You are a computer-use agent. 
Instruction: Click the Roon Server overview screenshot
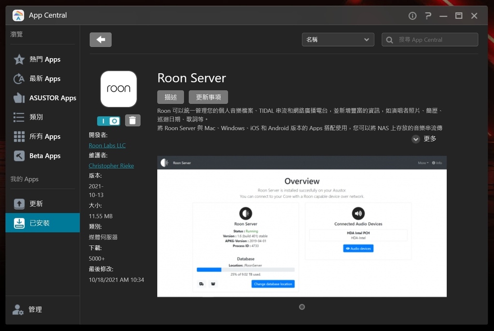coord(302,226)
